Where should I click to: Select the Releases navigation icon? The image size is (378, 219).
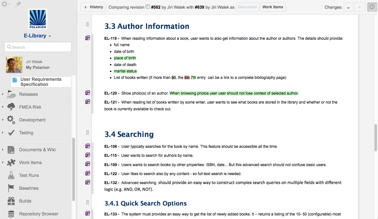pyautogui.click(x=11, y=94)
